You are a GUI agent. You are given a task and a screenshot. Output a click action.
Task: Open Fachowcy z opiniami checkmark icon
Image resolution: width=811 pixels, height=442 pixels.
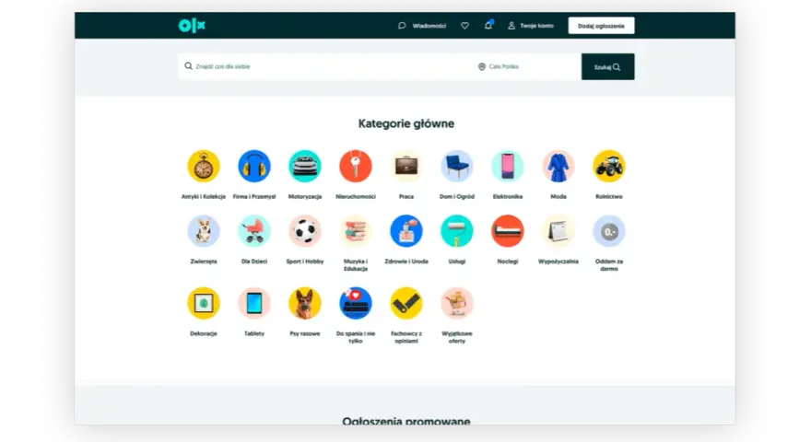406,304
